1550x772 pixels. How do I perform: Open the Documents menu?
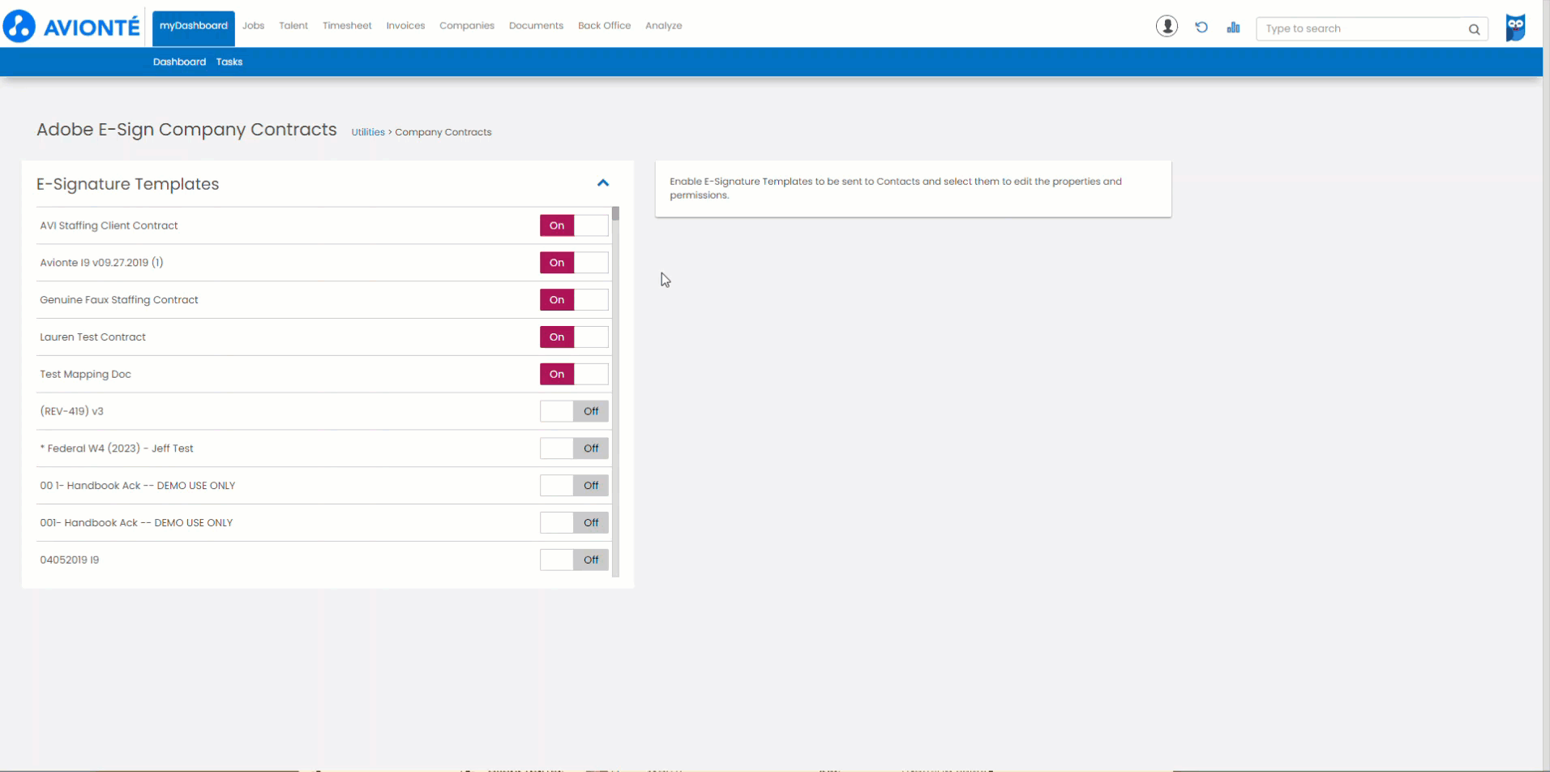tap(536, 26)
